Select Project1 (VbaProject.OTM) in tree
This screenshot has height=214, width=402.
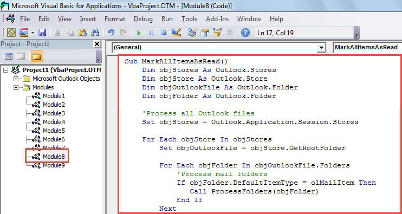click(x=62, y=70)
